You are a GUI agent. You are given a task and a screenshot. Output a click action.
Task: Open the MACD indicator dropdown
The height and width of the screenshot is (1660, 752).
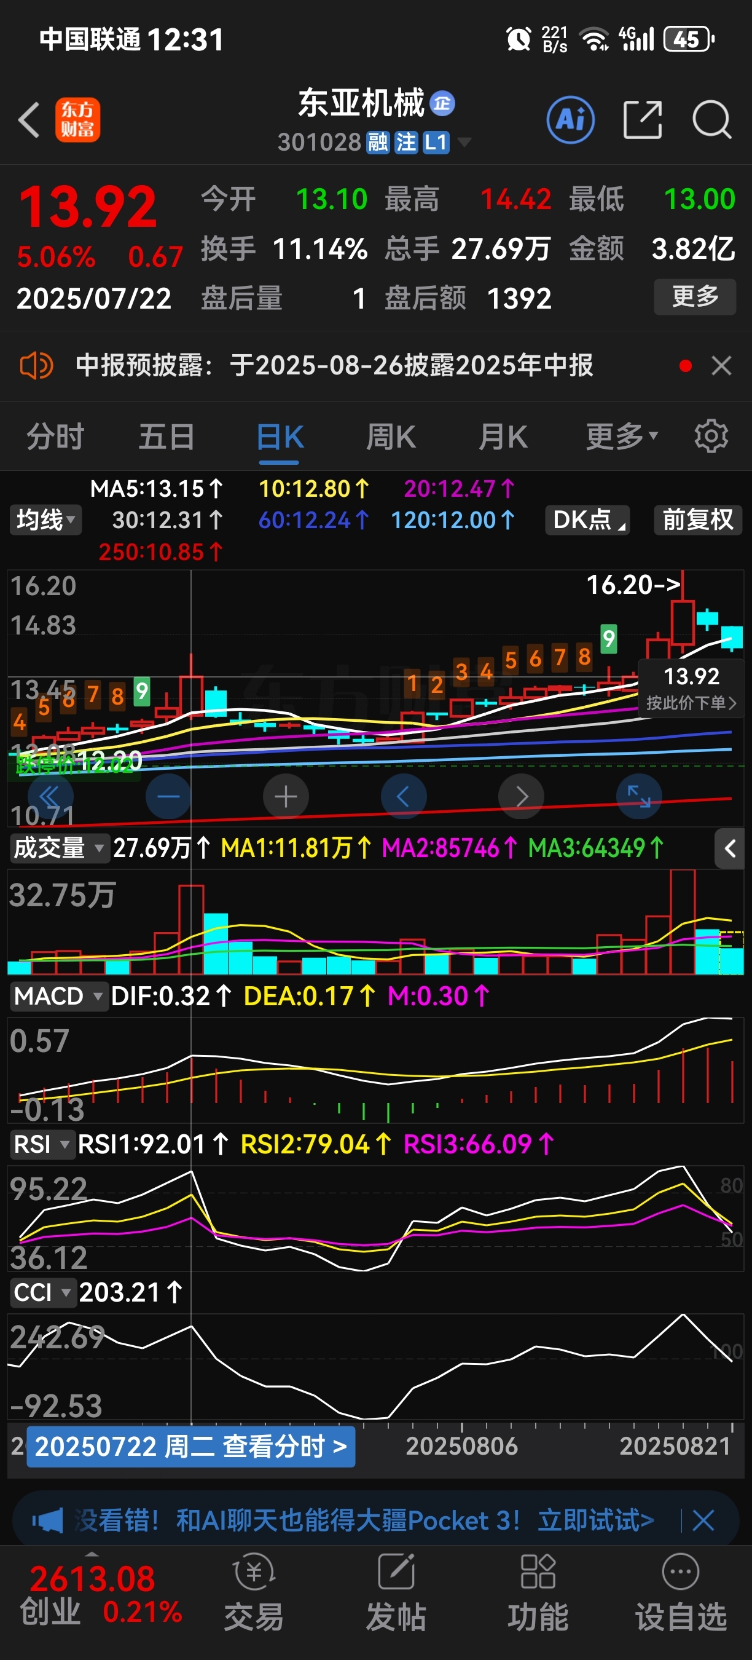(x=58, y=996)
